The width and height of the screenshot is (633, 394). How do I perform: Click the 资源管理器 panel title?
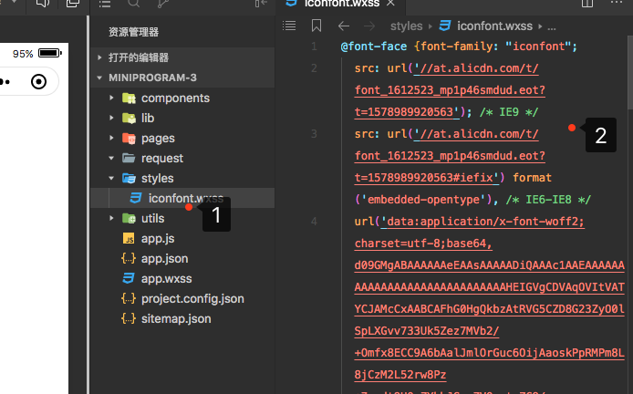point(134,32)
